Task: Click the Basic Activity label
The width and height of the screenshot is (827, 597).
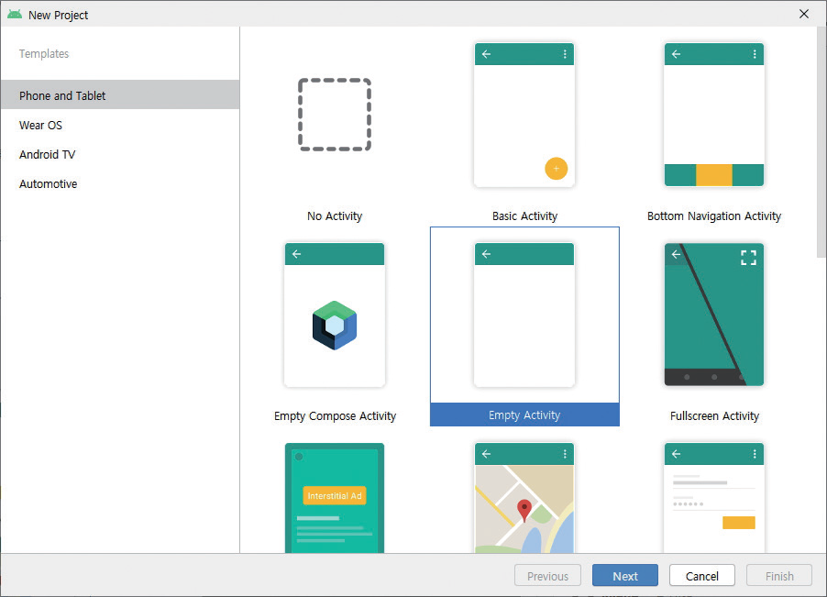Action: point(524,216)
